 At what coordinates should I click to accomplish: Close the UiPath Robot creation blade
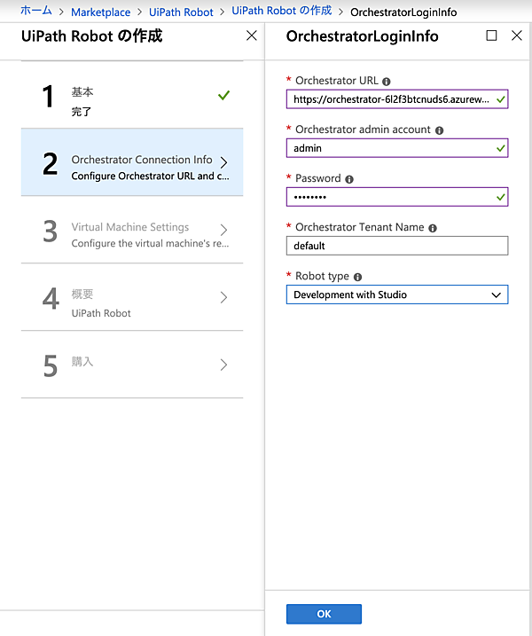[252, 36]
